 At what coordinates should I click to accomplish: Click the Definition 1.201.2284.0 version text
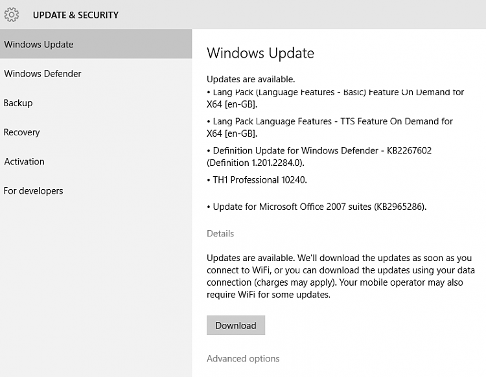pyautogui.click(x=255, y=163)
